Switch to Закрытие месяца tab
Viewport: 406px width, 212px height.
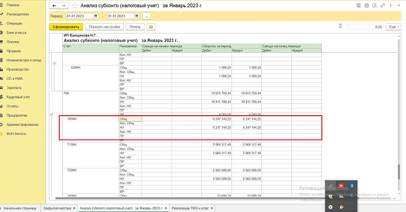click(x=56, y=208)
